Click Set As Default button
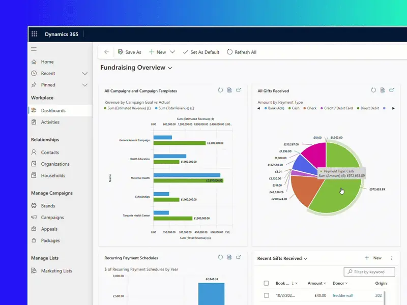 [x=201, y=52]
